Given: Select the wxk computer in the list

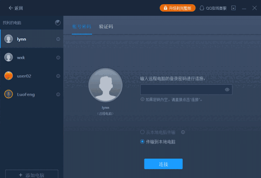Looking at the screenshot, I should [x=32, y=57].
